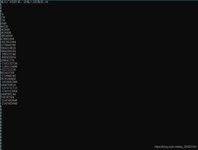198x150 pixels.
Task: Select the negative value -2102132736
Action: click(9, 64)
